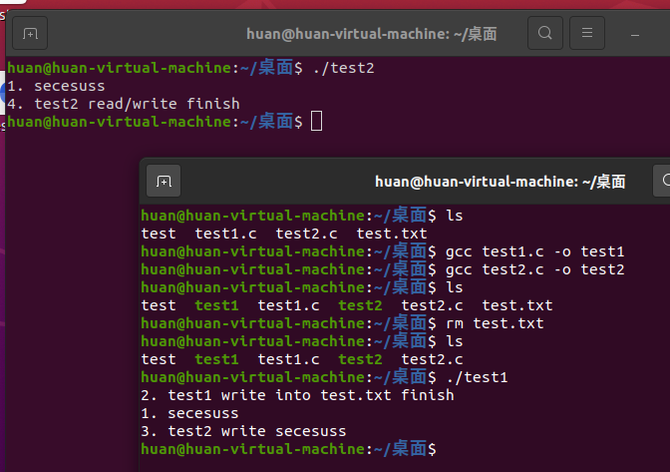Click 'gcc test1.c -o test1' command
The height and width of the screenshot is (472, 670).
(x=534, y=251)
